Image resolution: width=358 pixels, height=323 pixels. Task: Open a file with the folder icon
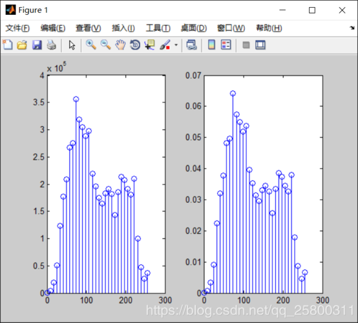click(x=22, y=45)
